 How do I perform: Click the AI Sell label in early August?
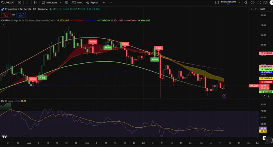tap(33, 79)
